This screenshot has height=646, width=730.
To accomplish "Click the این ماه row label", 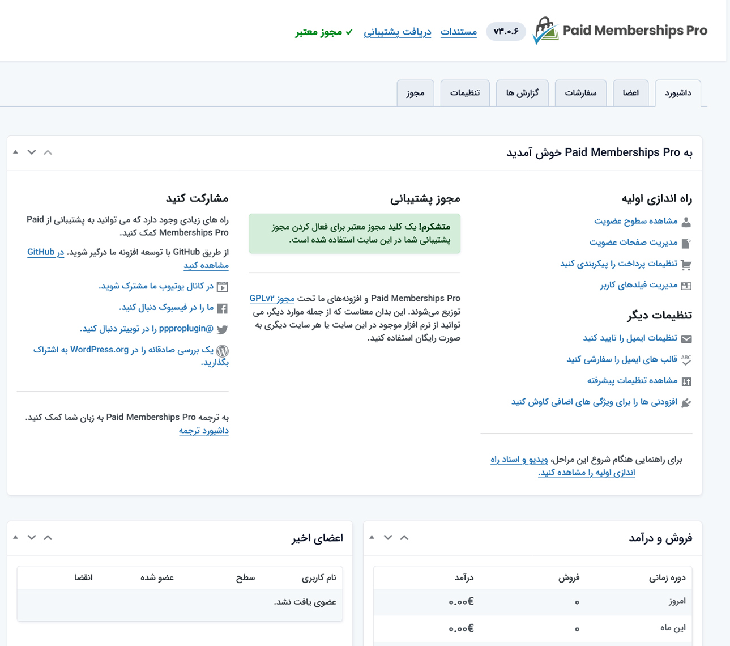I will pos(674,628).
